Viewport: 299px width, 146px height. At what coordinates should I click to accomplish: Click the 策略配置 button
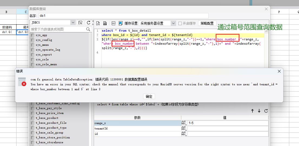point(207,23)
